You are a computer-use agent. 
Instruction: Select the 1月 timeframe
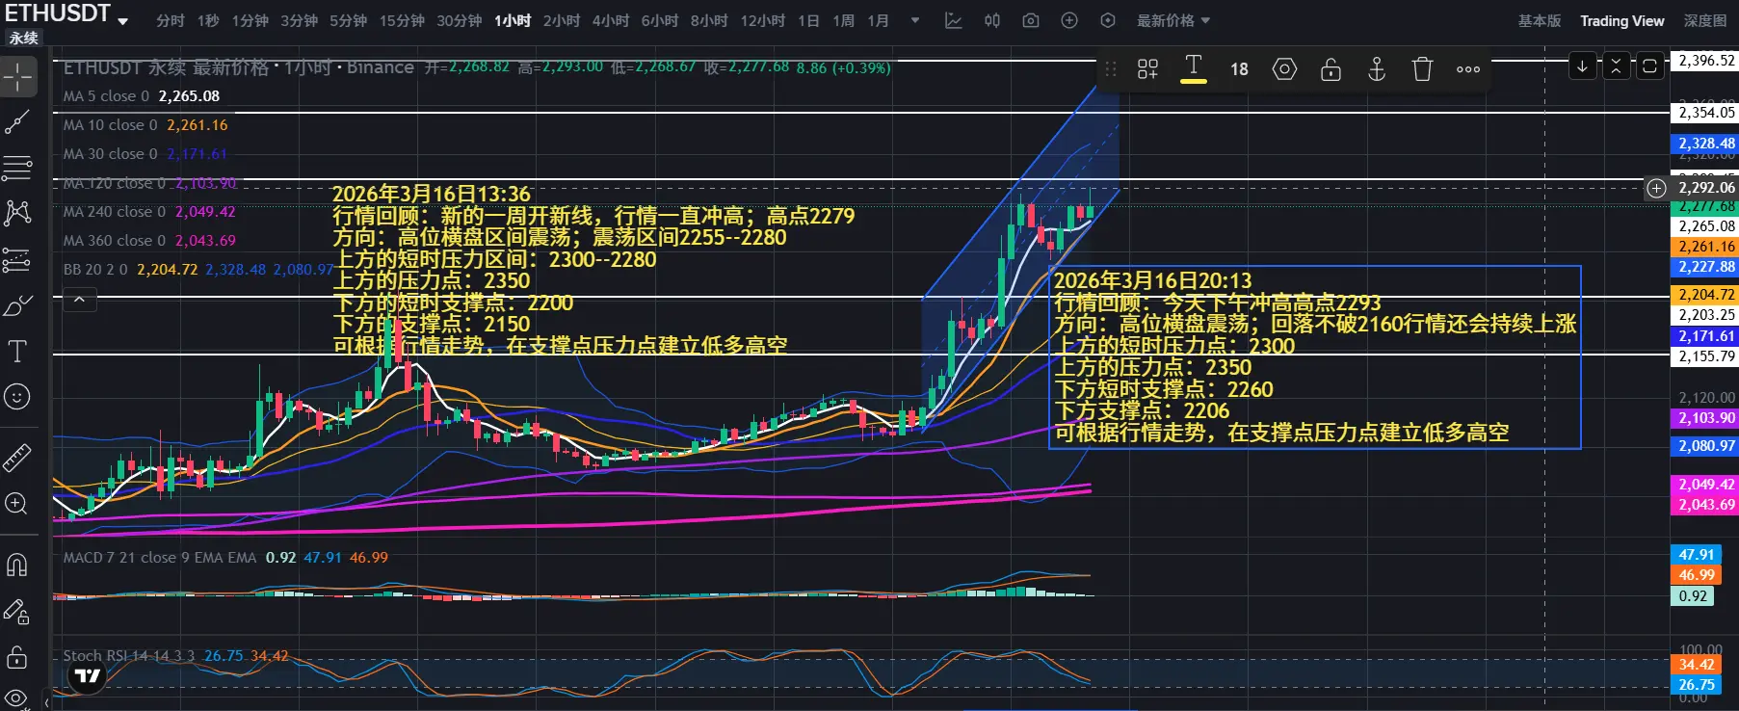tap(878, 20)
